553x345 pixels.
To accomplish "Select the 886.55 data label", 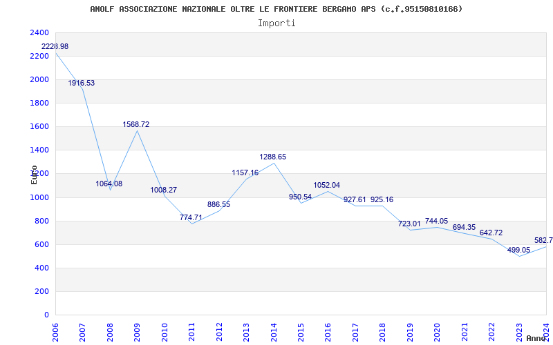I will [x=218, y=204].
